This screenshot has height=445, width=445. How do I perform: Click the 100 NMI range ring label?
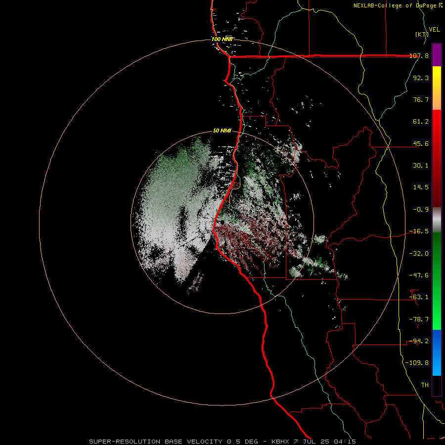(x=222, y=39)
